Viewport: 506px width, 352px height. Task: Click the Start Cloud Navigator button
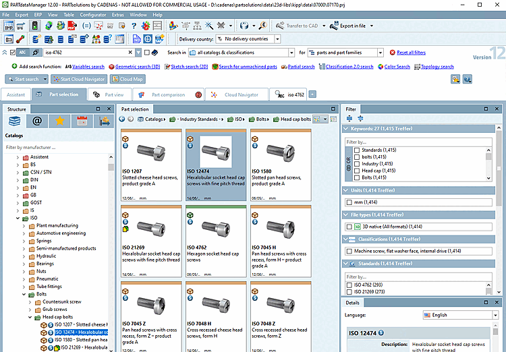(x=80, y=80)
